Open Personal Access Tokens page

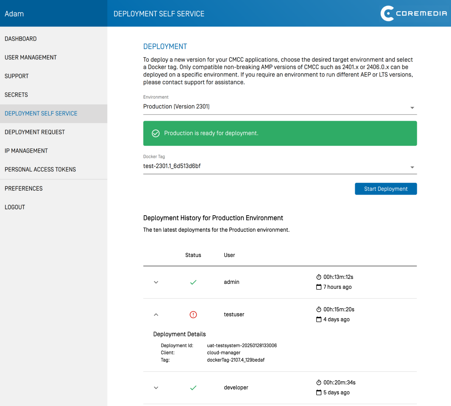(x=40, y=170)
